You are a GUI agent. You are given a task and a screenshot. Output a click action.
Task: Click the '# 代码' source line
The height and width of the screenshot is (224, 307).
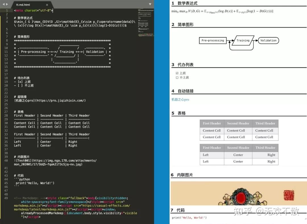[18, 176]
